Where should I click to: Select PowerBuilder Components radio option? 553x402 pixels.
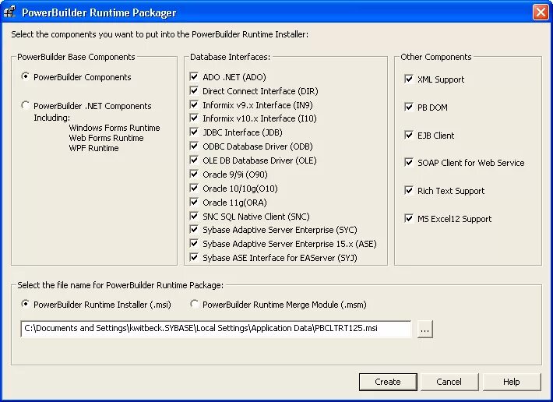point(26,77)
